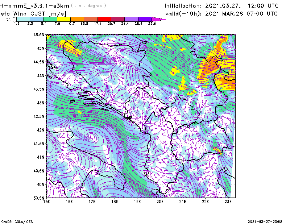Click the 19E longitude label

[137, 202]
